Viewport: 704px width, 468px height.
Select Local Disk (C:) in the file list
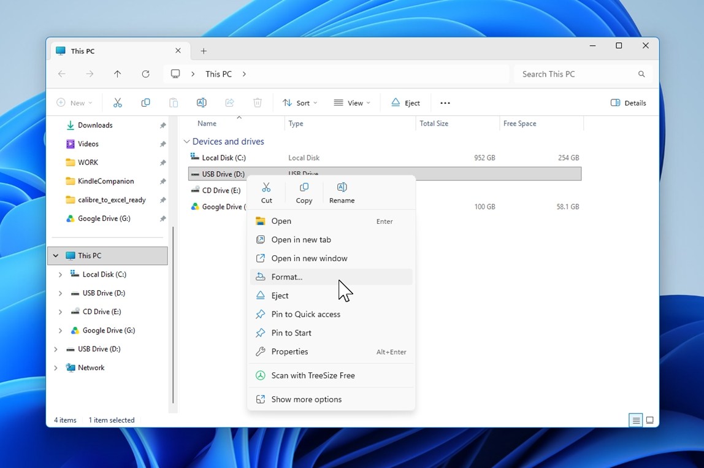coord(385,158)
